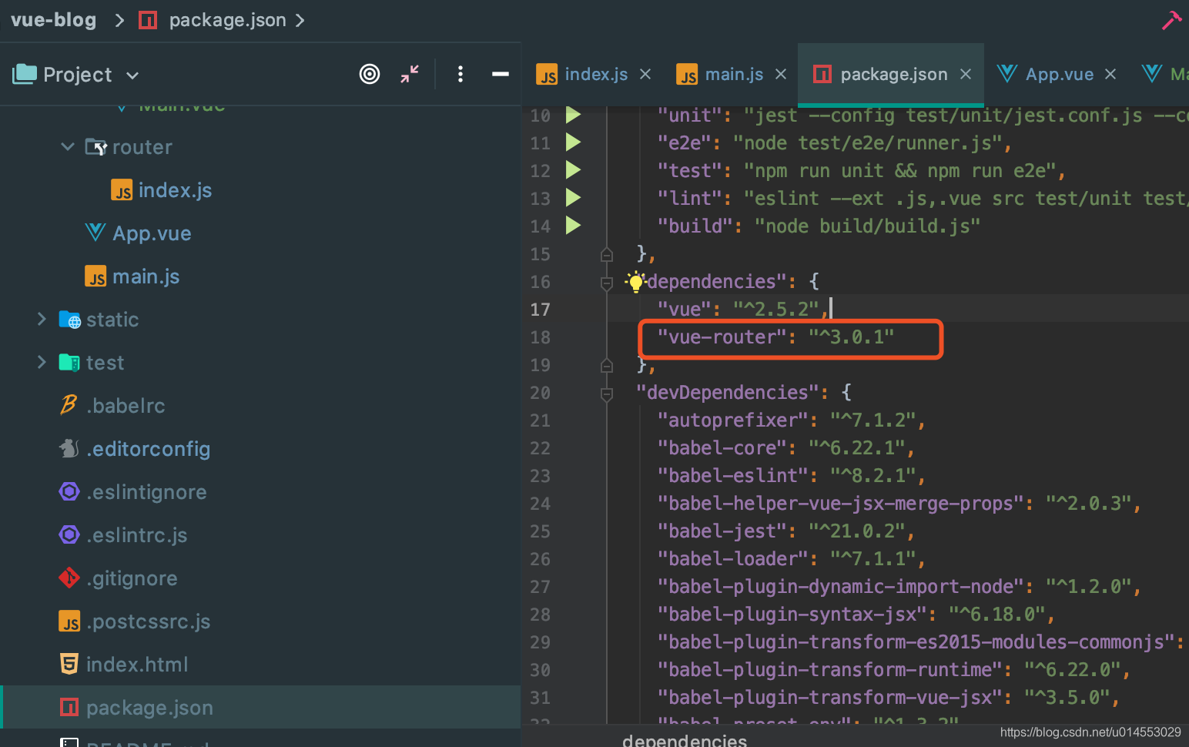This screenshot has width=1189, height=747.
Task: Click the package.json breadcrumb file icon
Action: [148, 20]
